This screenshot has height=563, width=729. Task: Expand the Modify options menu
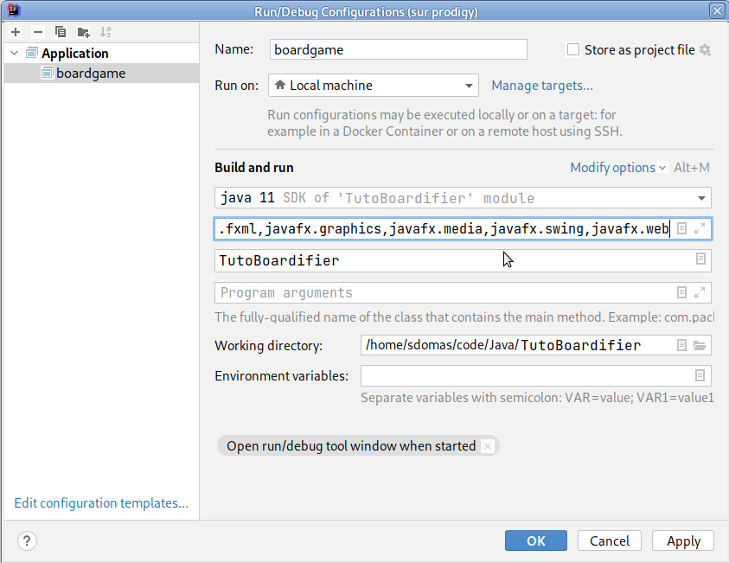(x=617, y=168)
